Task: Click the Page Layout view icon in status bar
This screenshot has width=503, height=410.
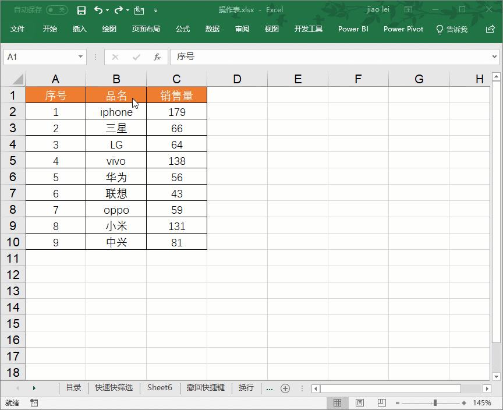Action: click(359, 402)
